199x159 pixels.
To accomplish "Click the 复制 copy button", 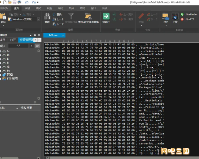I will coord(14,14).
